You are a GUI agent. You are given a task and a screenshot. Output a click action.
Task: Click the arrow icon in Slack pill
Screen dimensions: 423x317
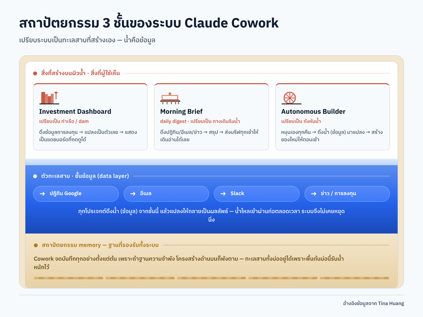coord(223,194)
